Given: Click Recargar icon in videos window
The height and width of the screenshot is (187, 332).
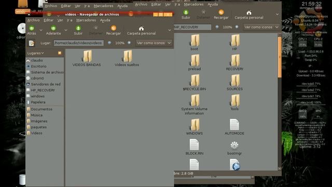Looking at the screenshot, I should (114, 28).
